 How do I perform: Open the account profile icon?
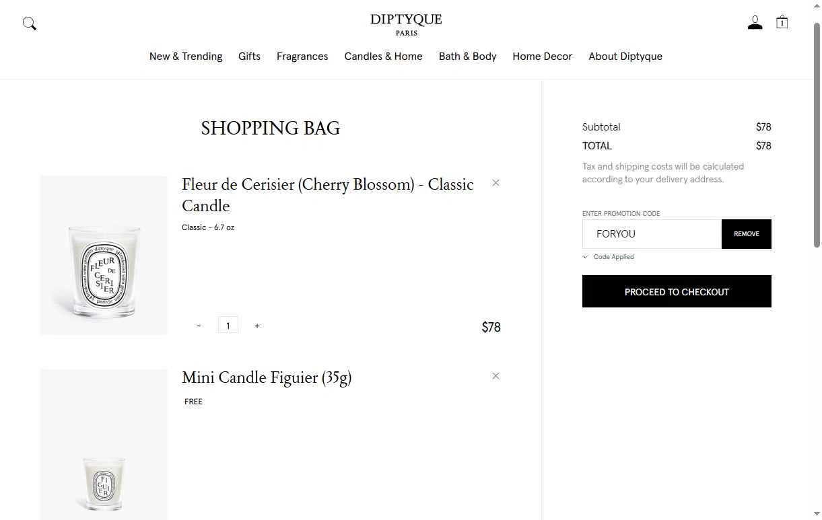point(755,23)
